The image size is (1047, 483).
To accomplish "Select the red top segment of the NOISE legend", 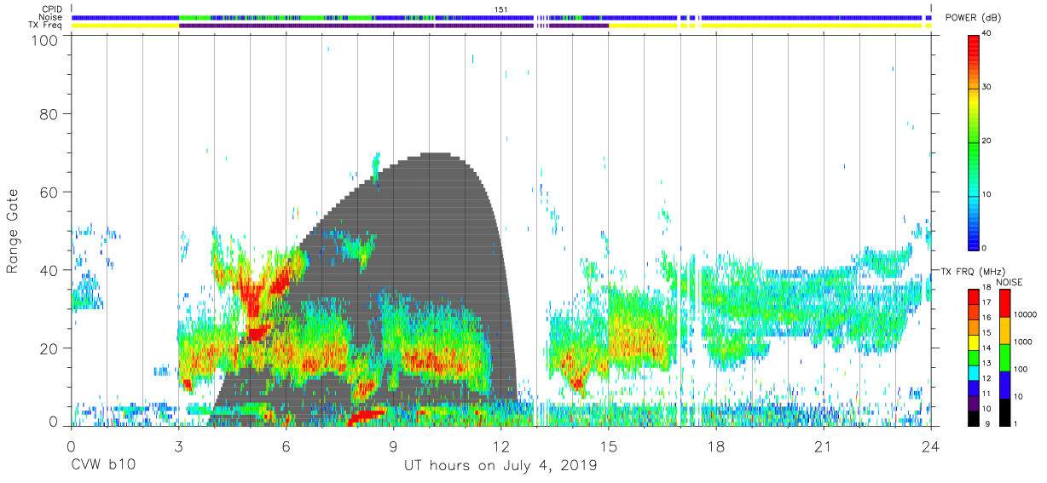I will pyautogui.click(x=1005, y=304).
